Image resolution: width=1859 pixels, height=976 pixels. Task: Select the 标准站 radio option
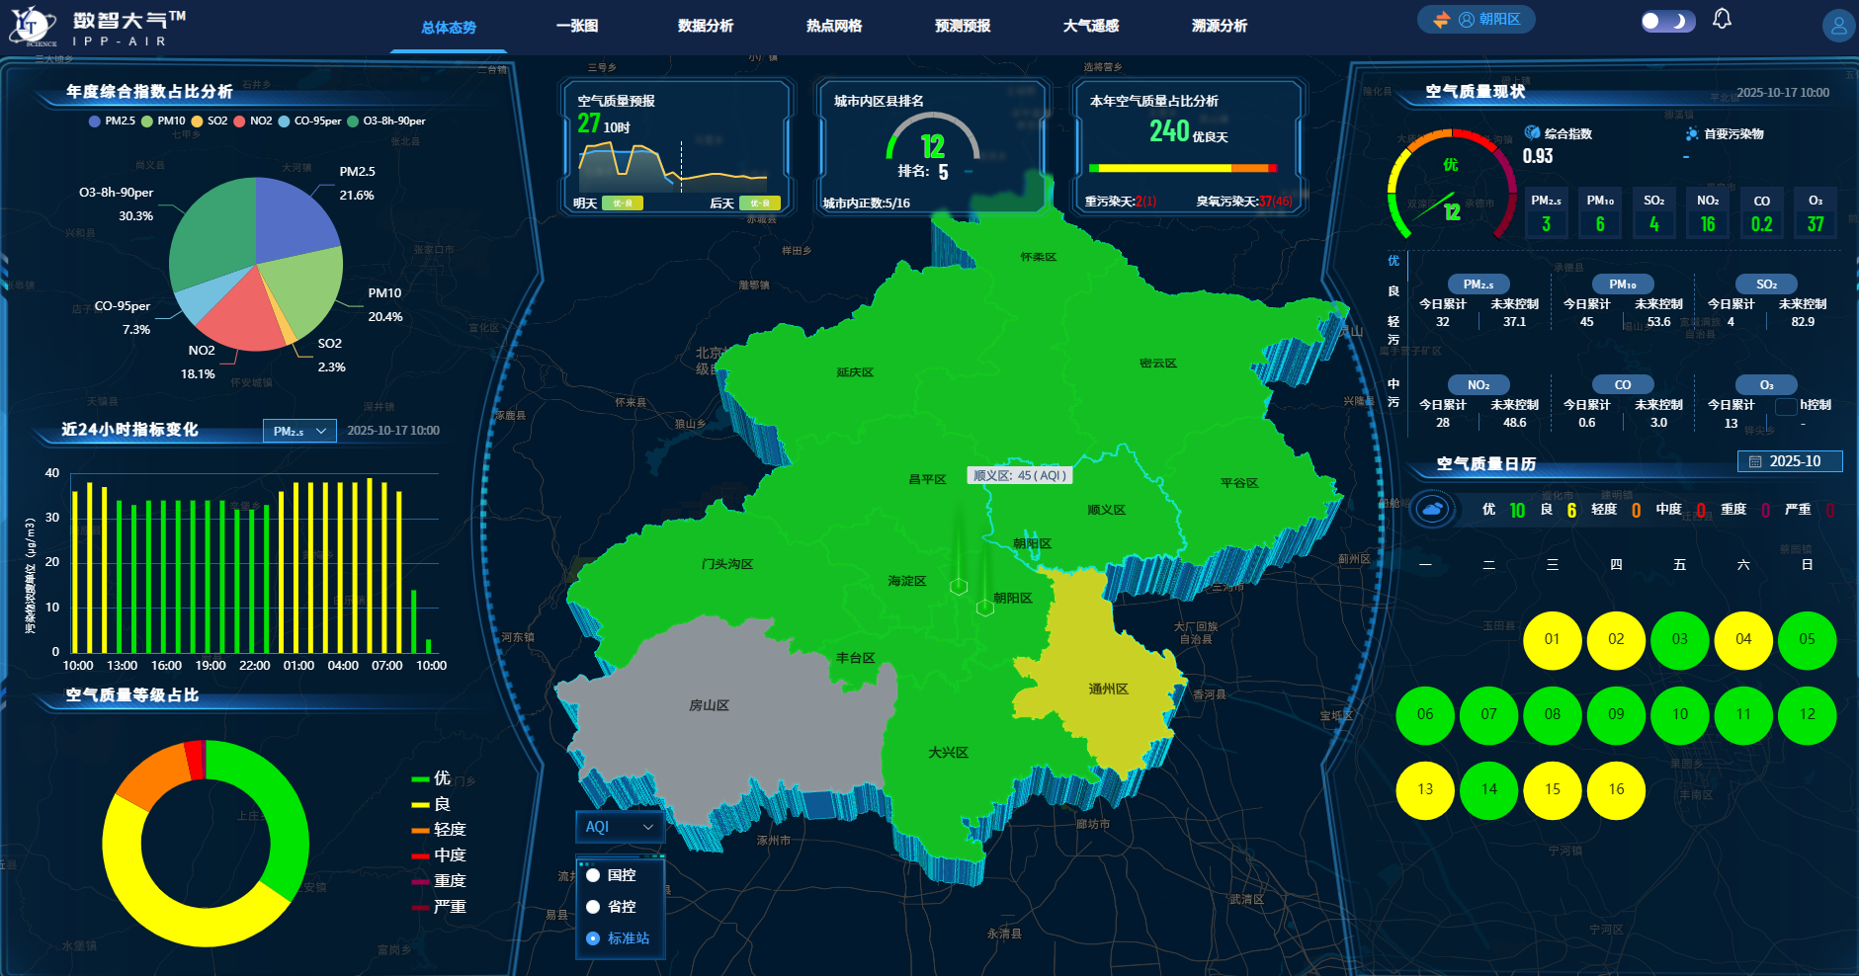point(593,938)
